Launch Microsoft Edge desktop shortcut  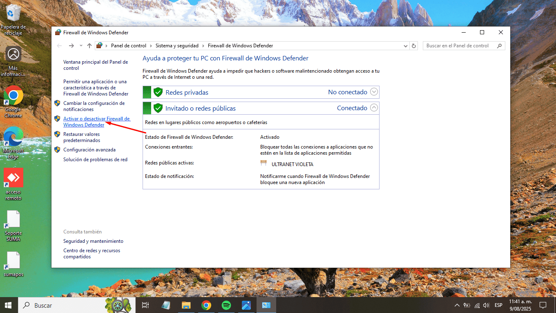click(13, 143)
